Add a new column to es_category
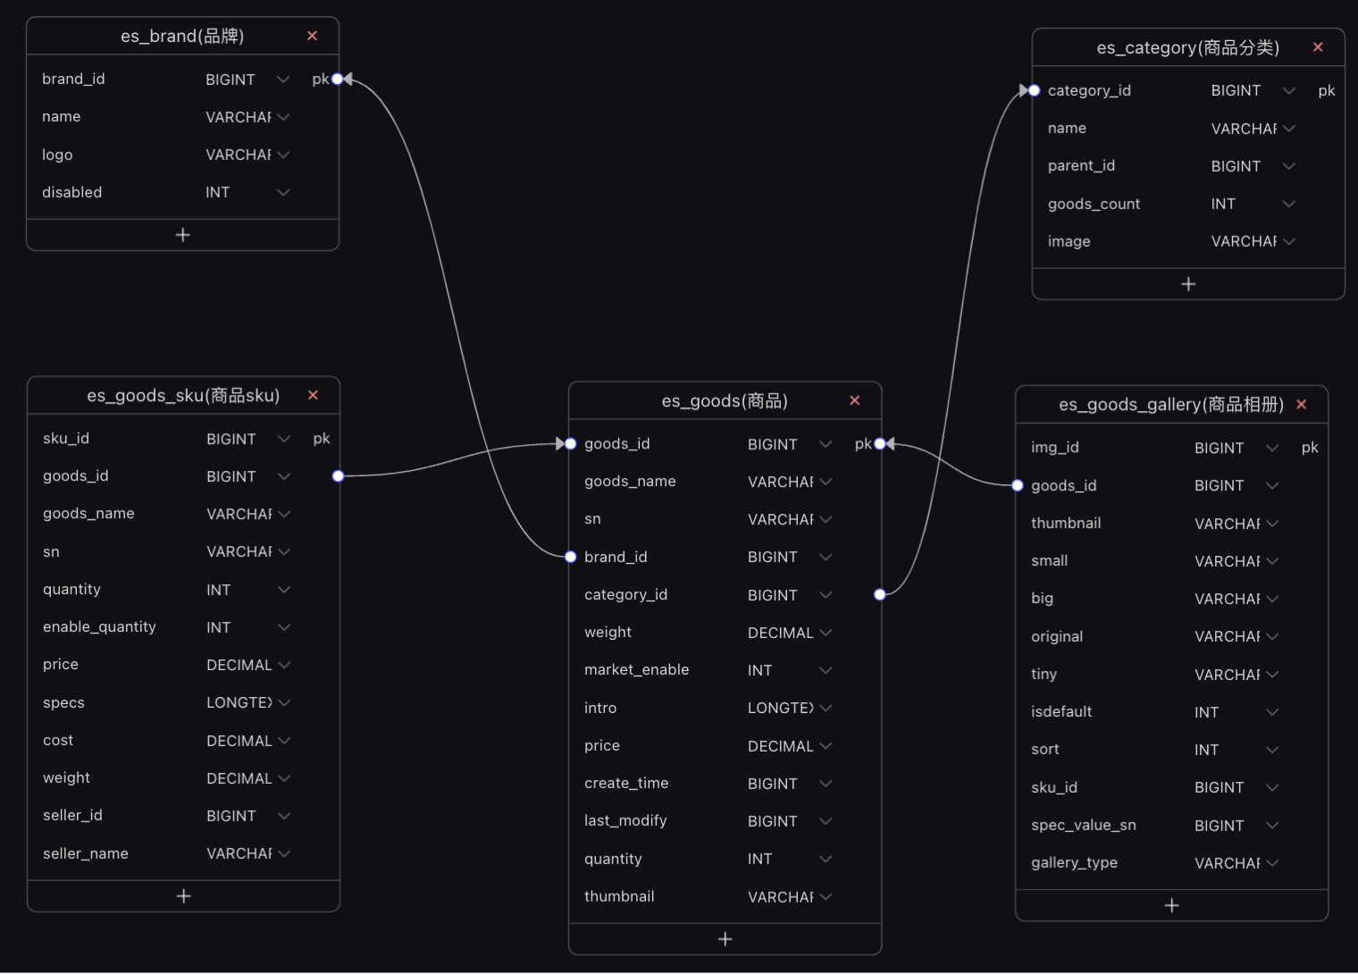Screen dimensions: 1358x974 [x=1188, y=284]
